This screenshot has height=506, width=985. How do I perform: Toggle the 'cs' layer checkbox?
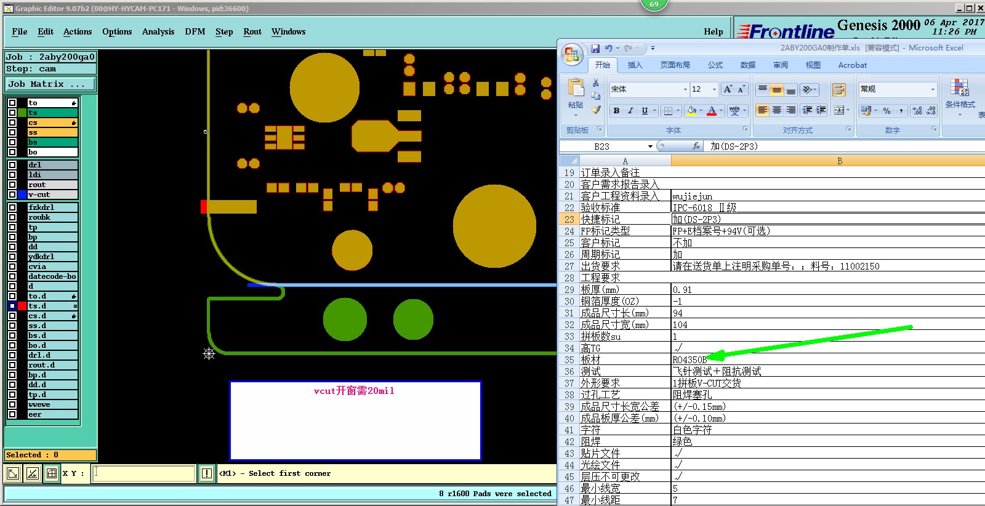point(12,122)
